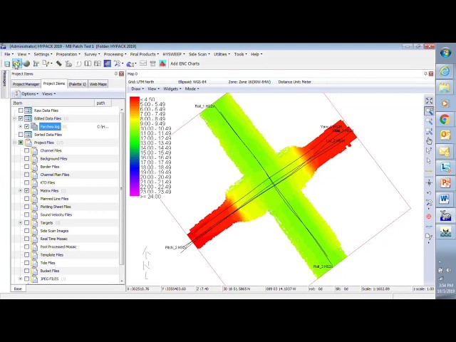Open Google Chrome from the taskbar

coord(445,119)
